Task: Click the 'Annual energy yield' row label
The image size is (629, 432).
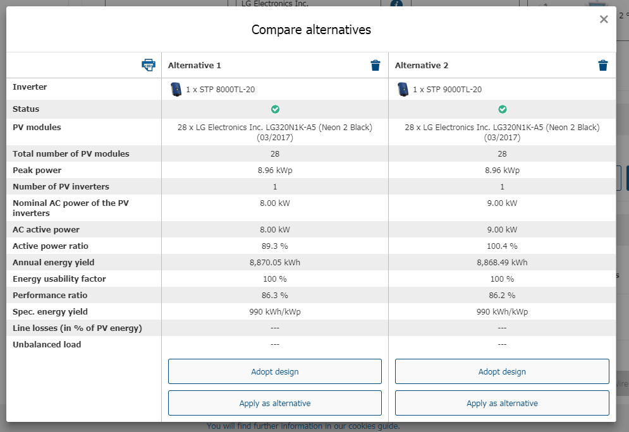Action: click(x=53, y=263)
